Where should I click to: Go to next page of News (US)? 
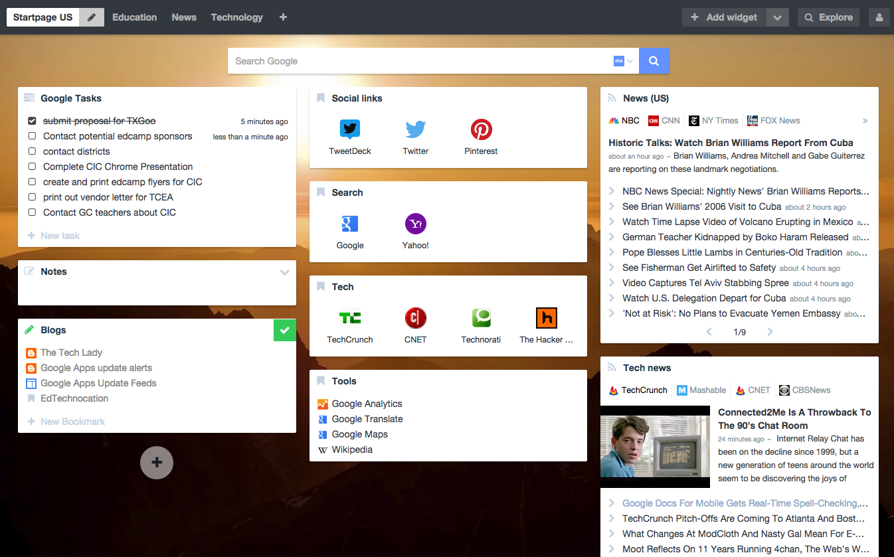pos(770,332)
